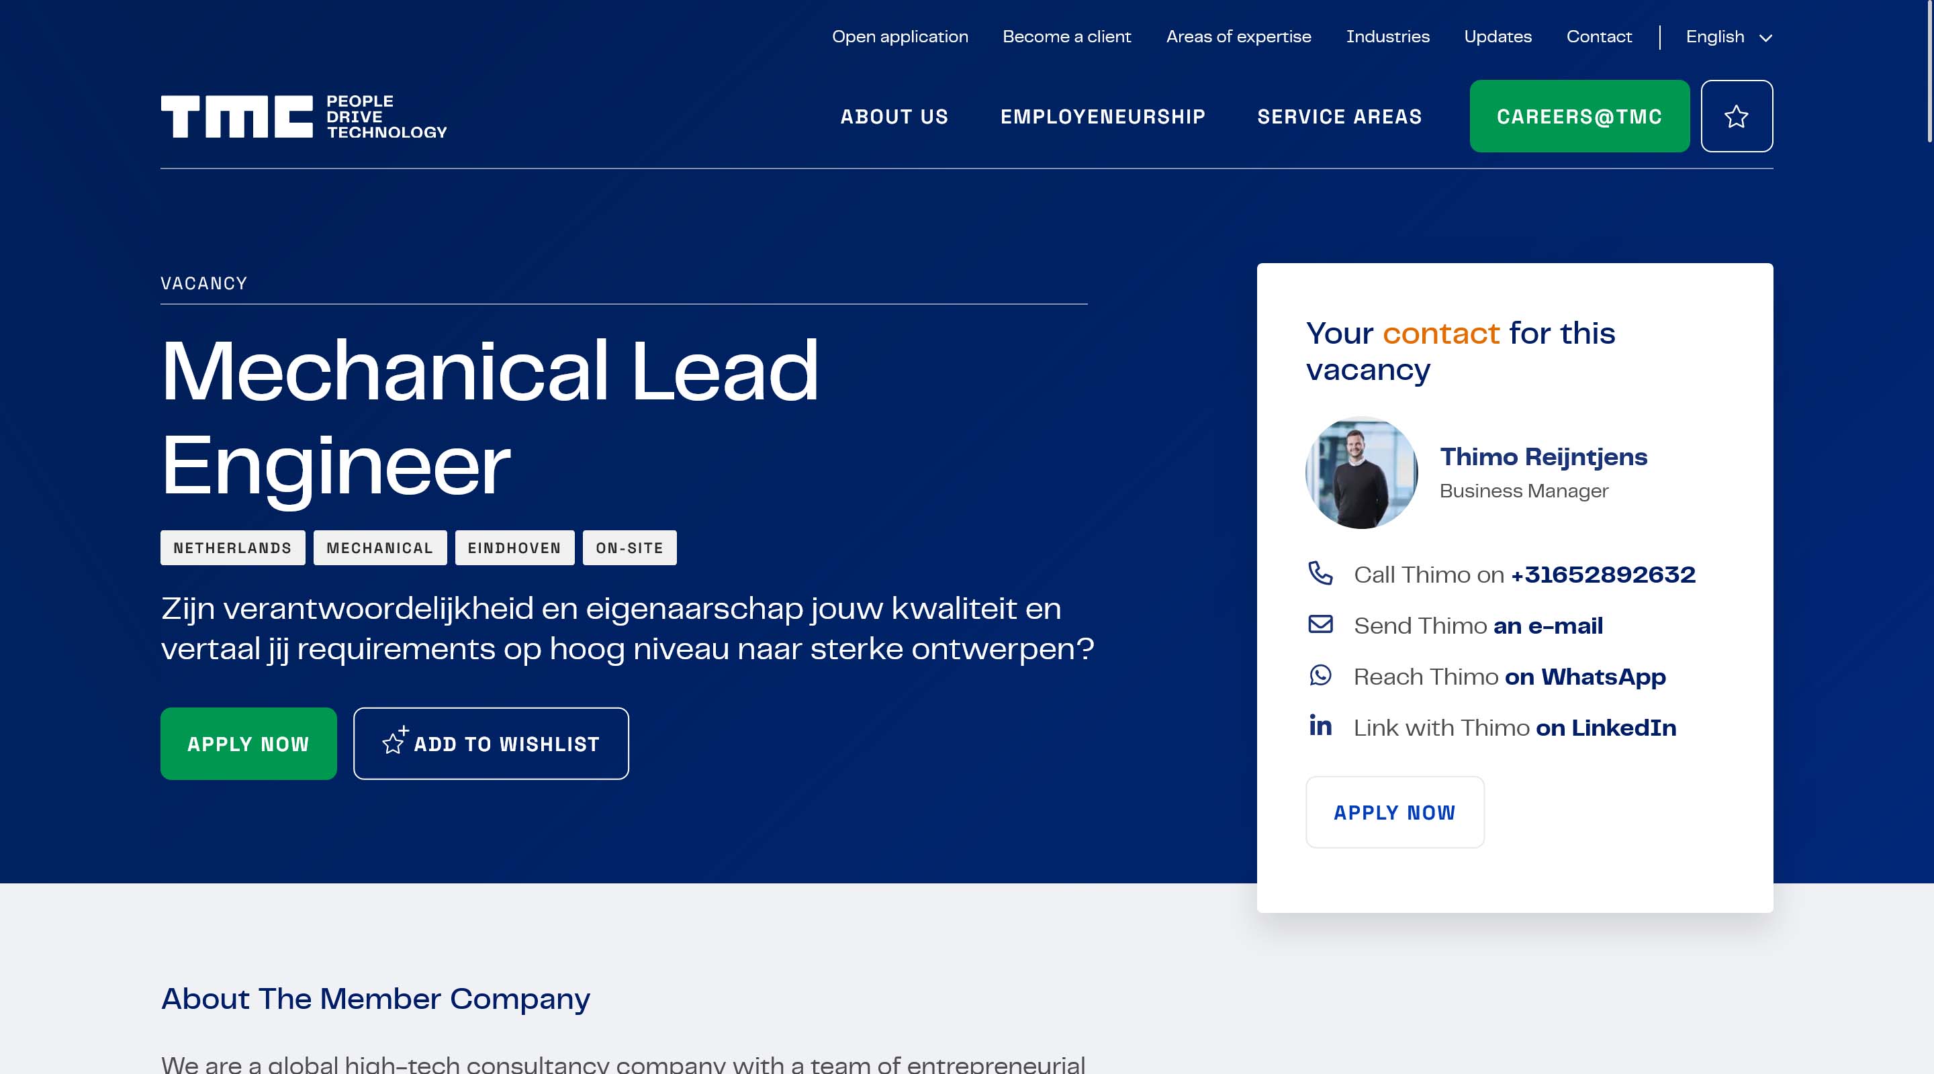Click the envelope e-mail icon
1934x1074 pixels.
click(1320, 624)
